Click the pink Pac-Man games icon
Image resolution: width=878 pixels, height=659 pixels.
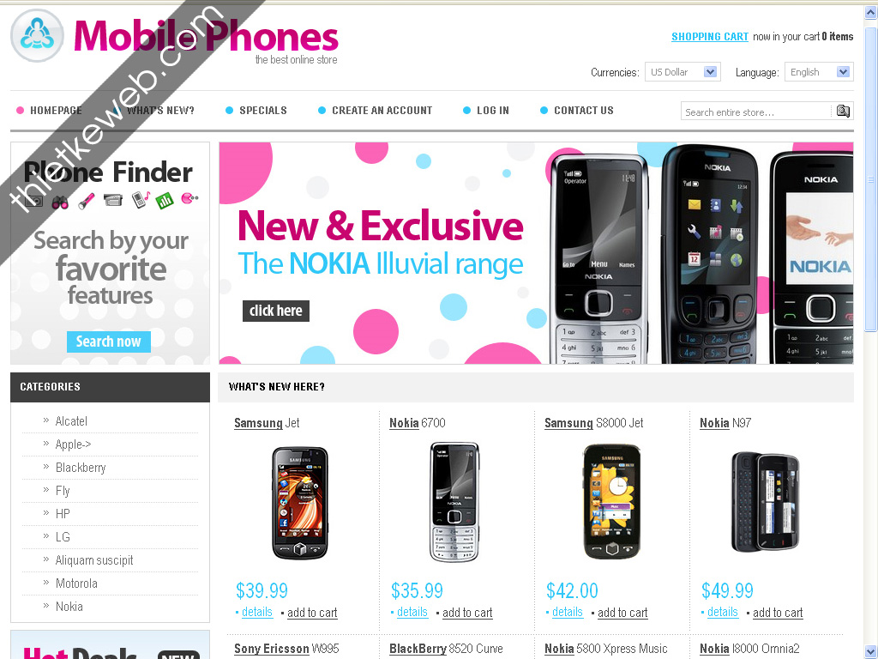click(x=189, y=198)
